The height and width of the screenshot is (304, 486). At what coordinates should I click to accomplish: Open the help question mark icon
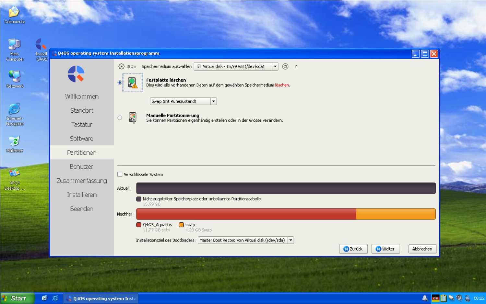[x=295, y=66]
